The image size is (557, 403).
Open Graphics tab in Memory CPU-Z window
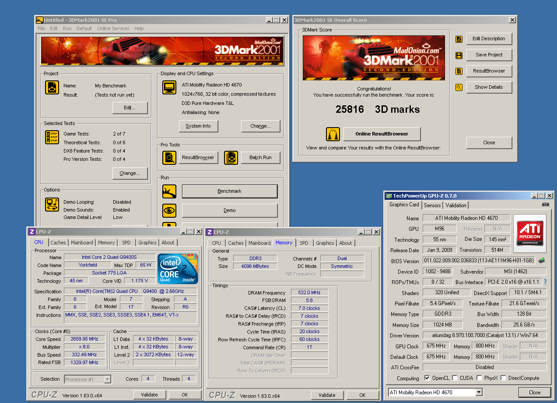(325, 243)
